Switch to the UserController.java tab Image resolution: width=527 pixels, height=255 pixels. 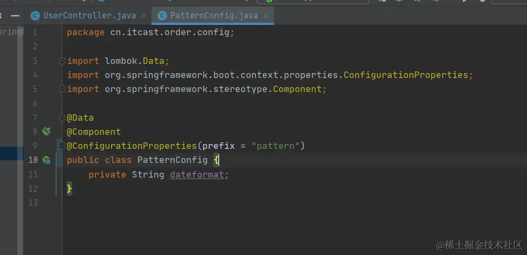coord(88,15)
